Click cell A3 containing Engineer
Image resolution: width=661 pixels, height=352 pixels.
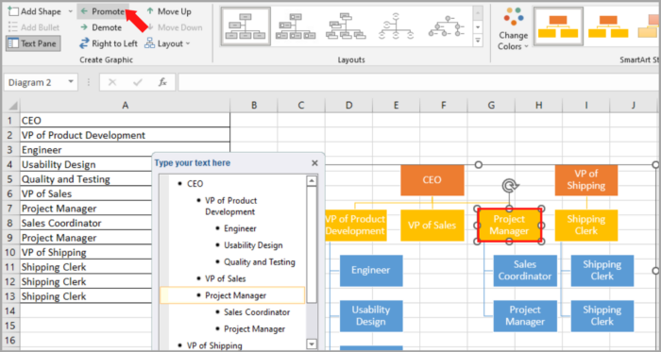click(x=125, y=150)
